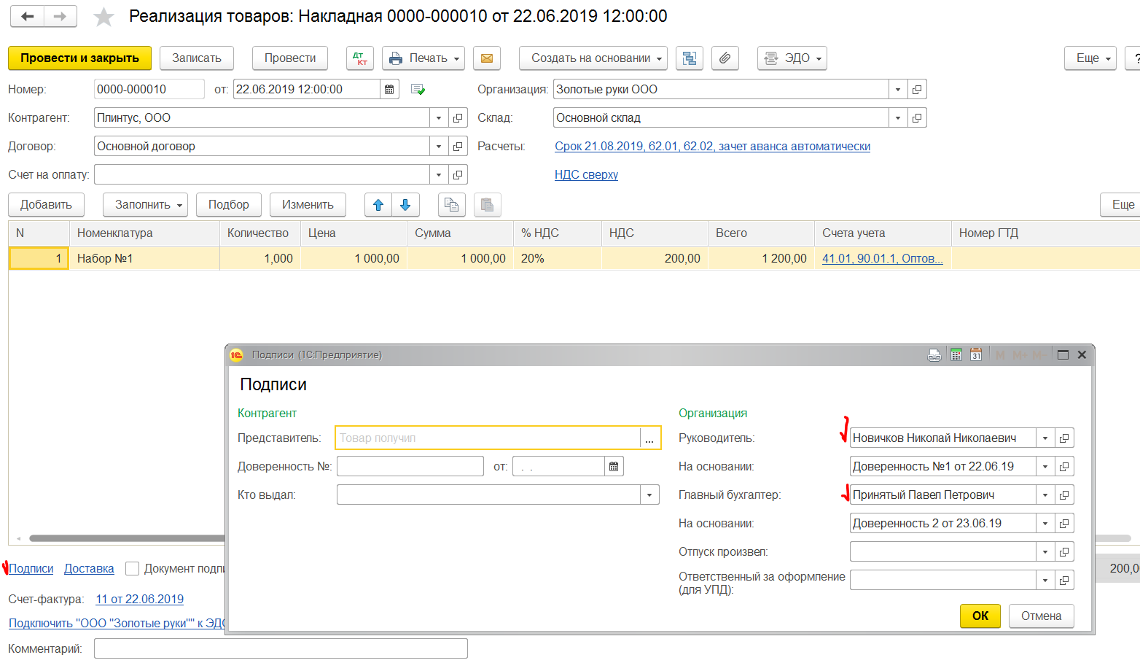This screenshot has height=663, width=1140.
Task: Expand Организация dropdown list
Action: pyautogui.click(x=898, y=89)
